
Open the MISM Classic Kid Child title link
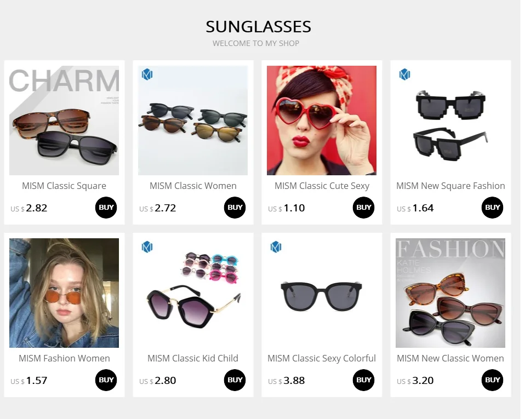[193, 358]
